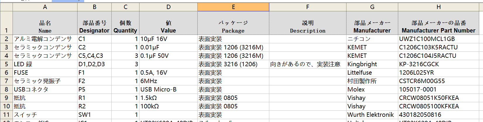Select the 向きがあるので、実装注意 description cell
The image size is (483, 122).
tap(308, 64)
